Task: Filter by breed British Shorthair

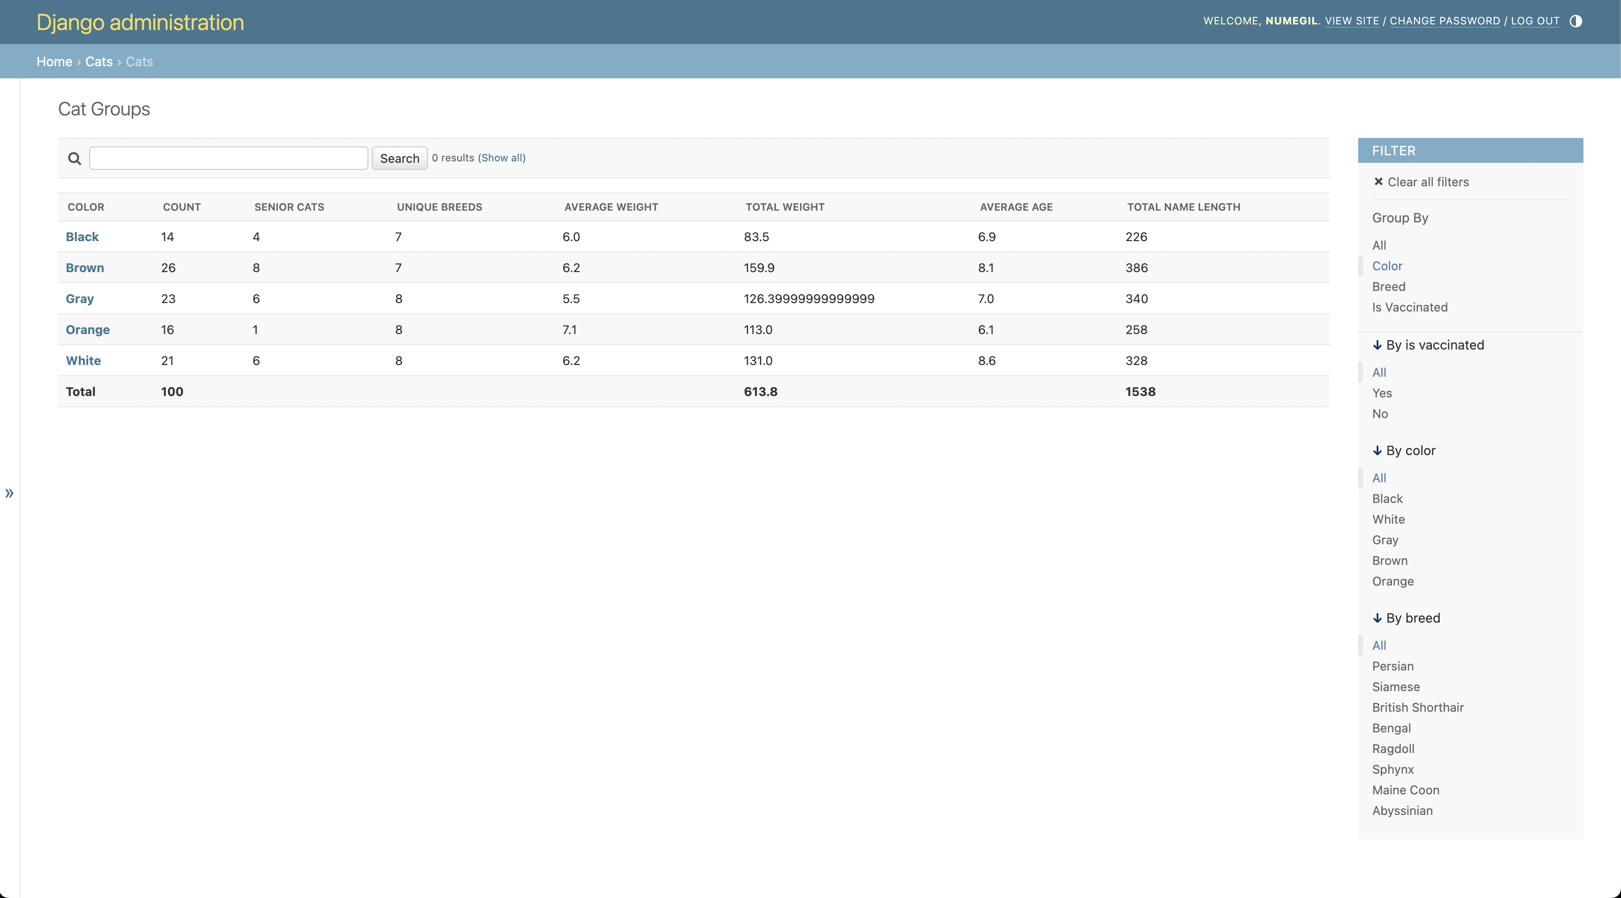Action: 1418,708
